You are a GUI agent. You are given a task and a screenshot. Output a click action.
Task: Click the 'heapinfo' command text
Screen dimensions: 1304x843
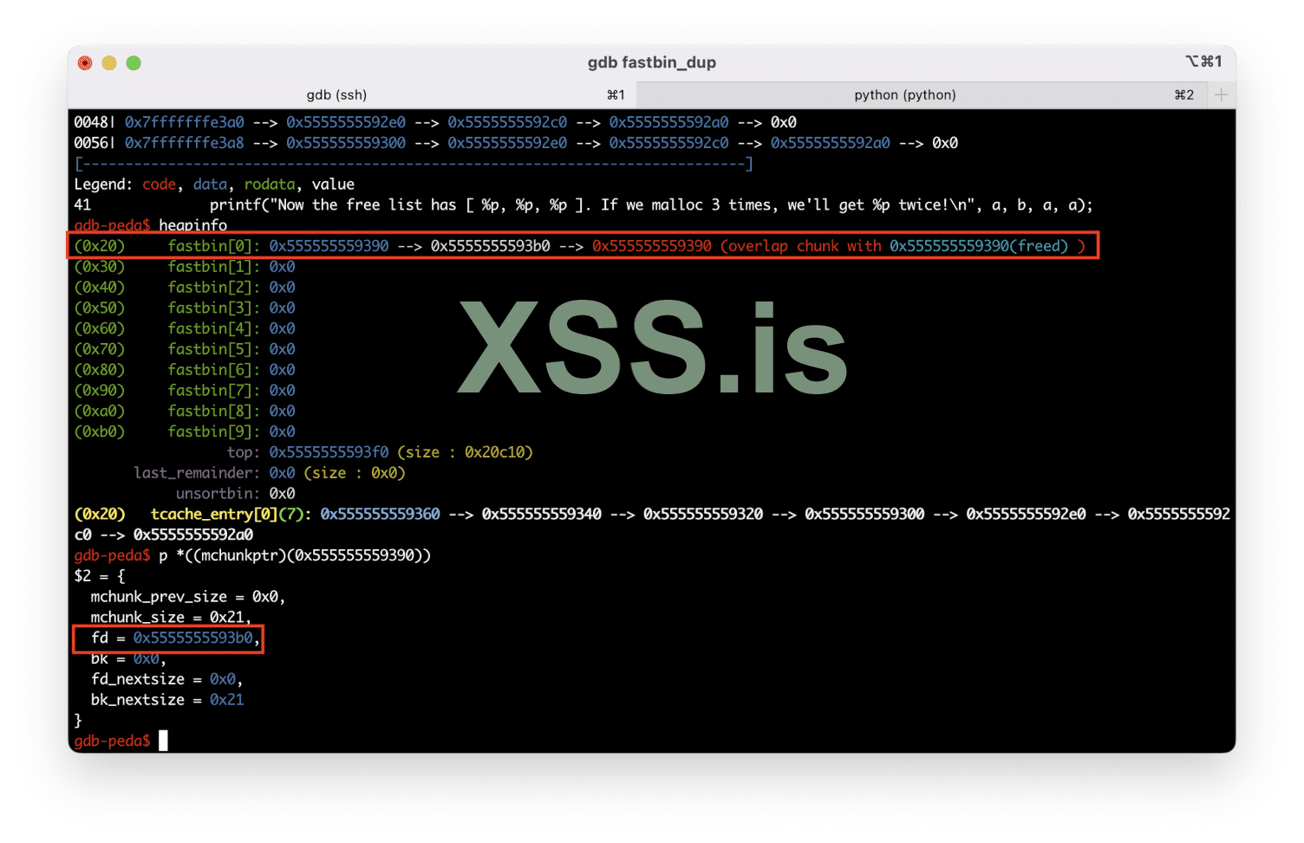coord(193,225)
